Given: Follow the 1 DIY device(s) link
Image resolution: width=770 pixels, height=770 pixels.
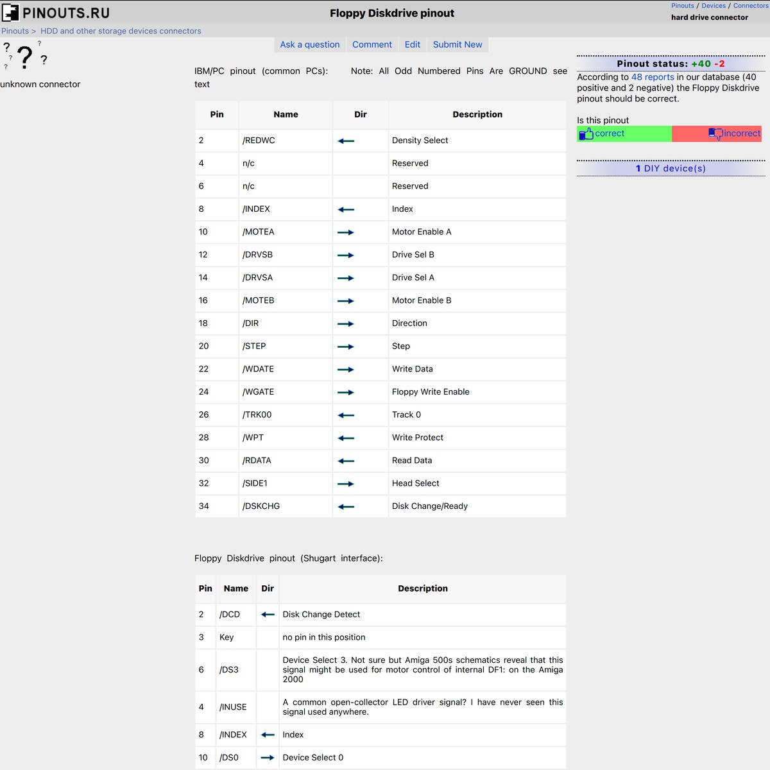Looking at the screenshot, I should click(x=670, y=167).
